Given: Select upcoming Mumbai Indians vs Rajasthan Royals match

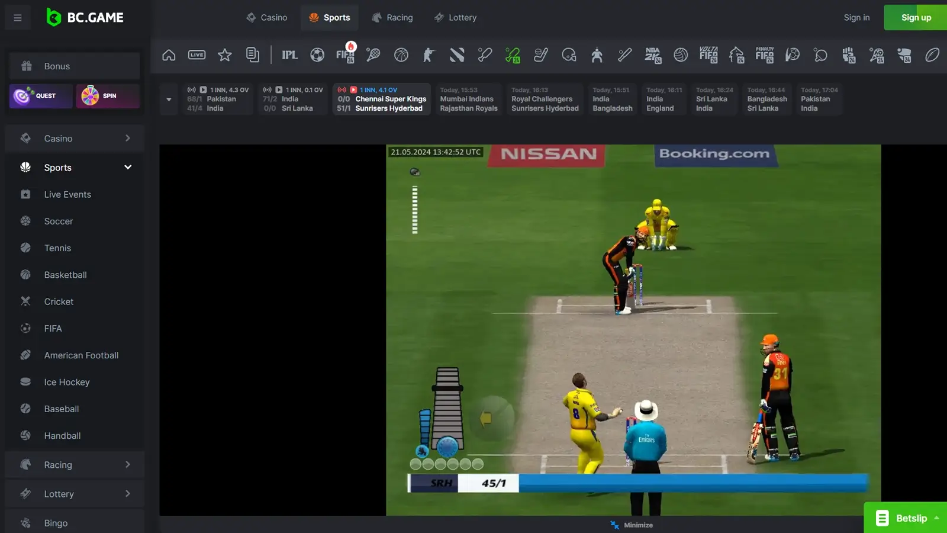Looking at the screenshot, I should [x=469, y=99].
